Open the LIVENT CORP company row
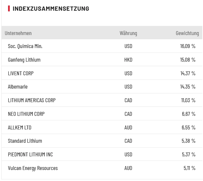 (x=21, y=73)
